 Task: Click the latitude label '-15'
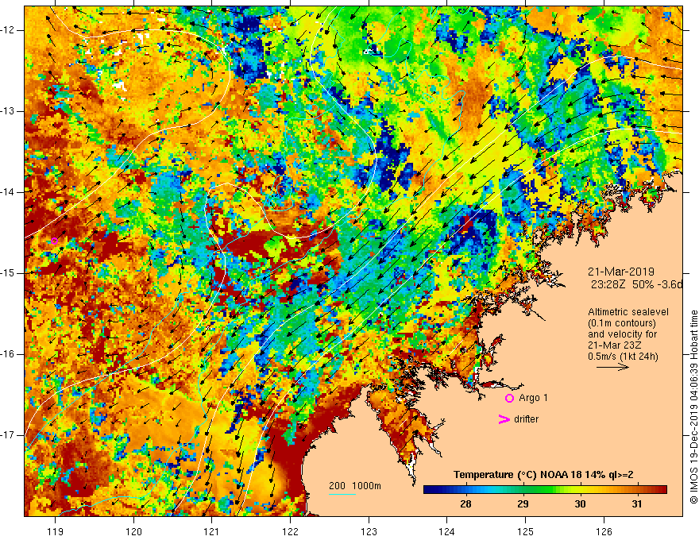8,273
